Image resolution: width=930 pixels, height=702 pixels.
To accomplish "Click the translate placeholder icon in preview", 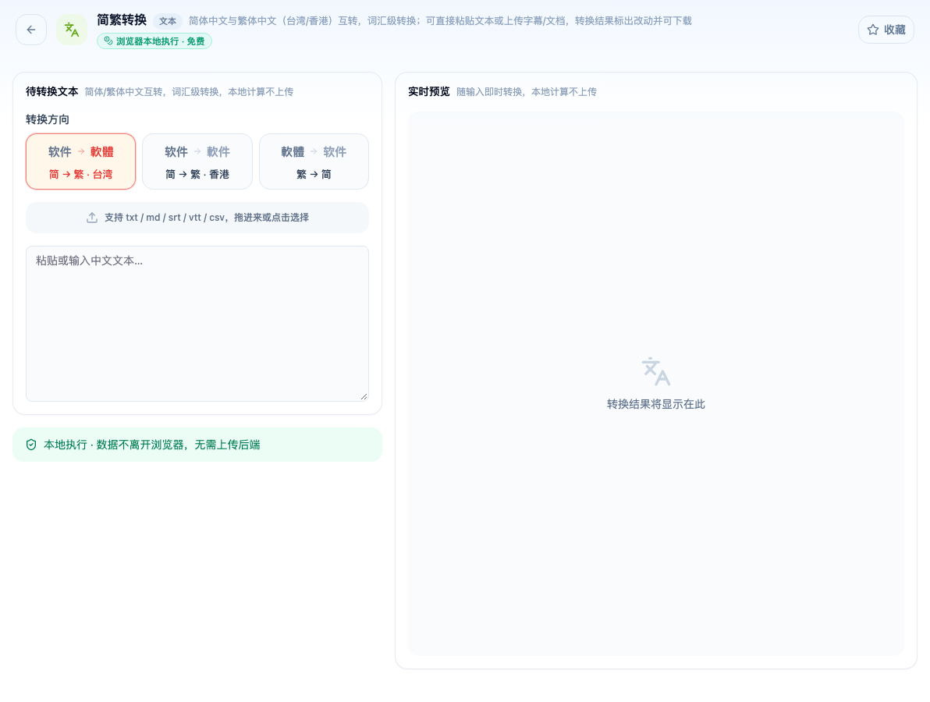I will 656,371.
